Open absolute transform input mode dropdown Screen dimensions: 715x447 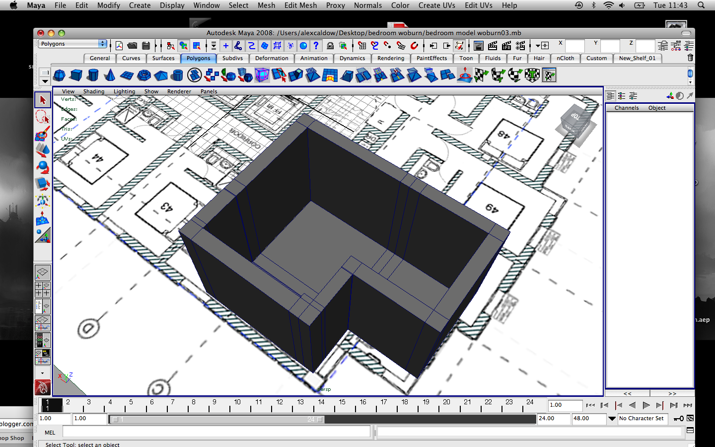point(541,46)
